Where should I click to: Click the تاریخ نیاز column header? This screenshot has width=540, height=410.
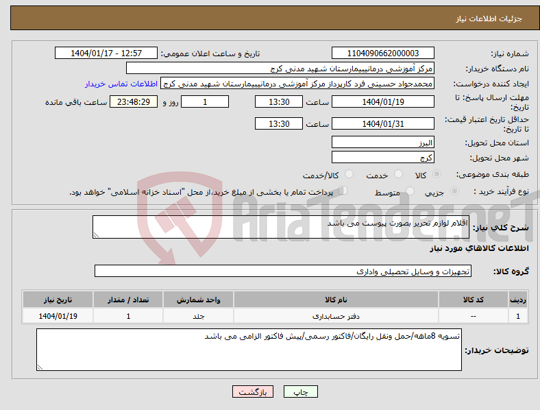pyautogui.click(x=58, y=300)
